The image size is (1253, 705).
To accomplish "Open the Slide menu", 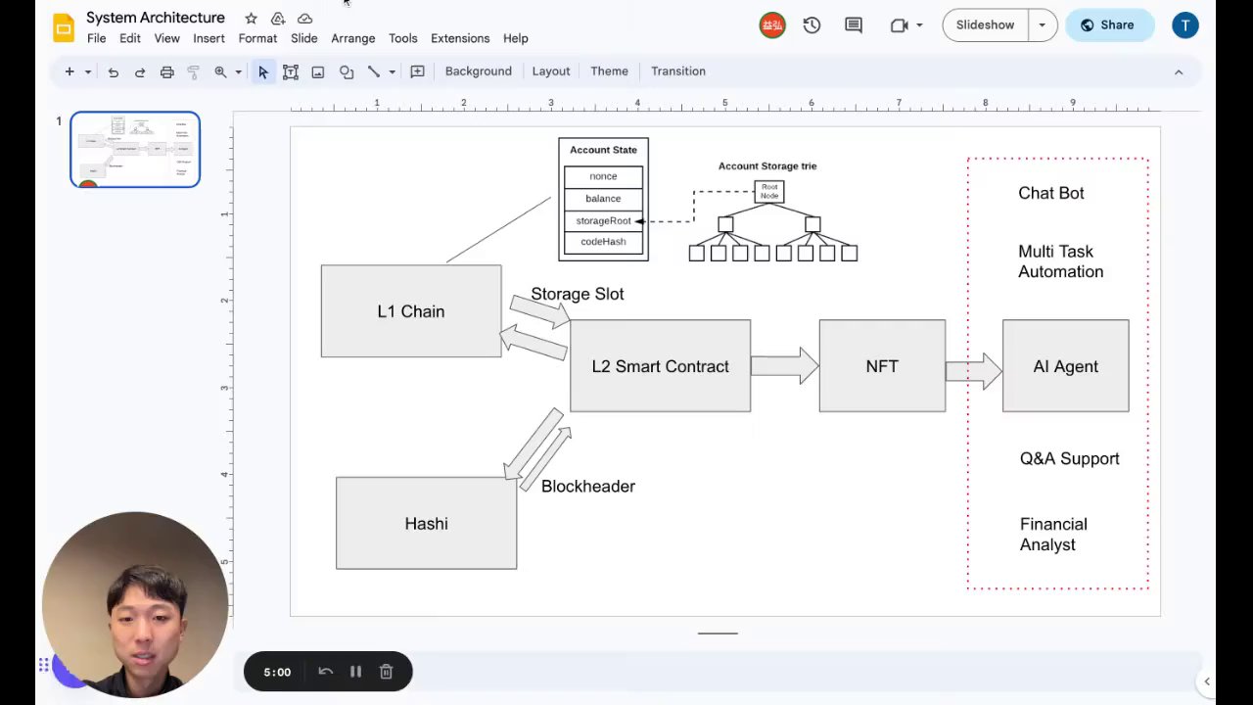I will tap(303, 38).
